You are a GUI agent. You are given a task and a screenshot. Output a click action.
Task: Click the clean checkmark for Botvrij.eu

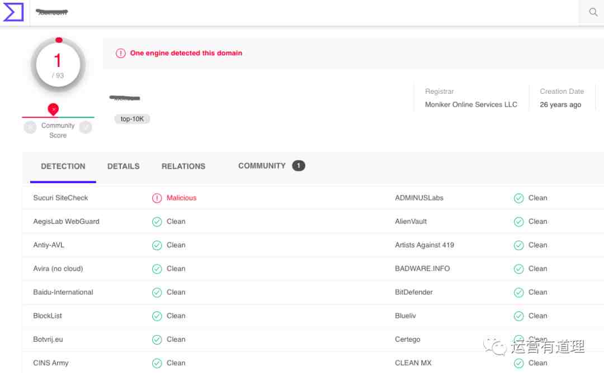click(157, 339)
